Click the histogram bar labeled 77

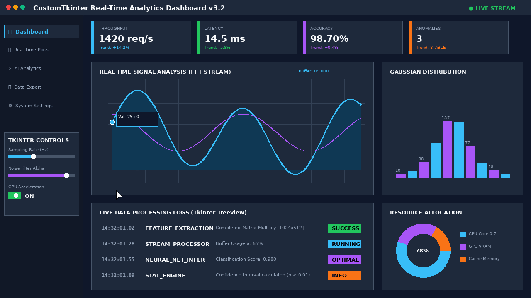(470, 162)
